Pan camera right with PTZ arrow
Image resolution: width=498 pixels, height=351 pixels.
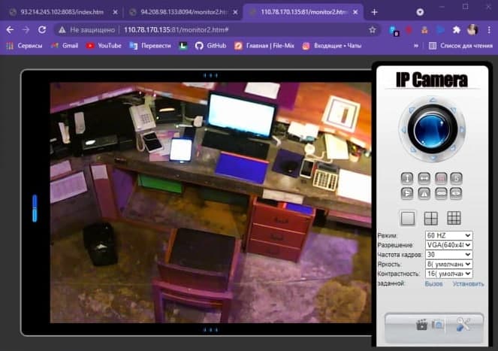[x=459, y=129]
